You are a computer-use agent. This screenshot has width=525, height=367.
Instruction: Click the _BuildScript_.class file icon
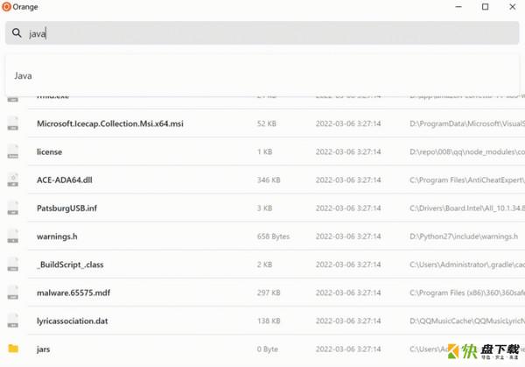coord(13,265)
